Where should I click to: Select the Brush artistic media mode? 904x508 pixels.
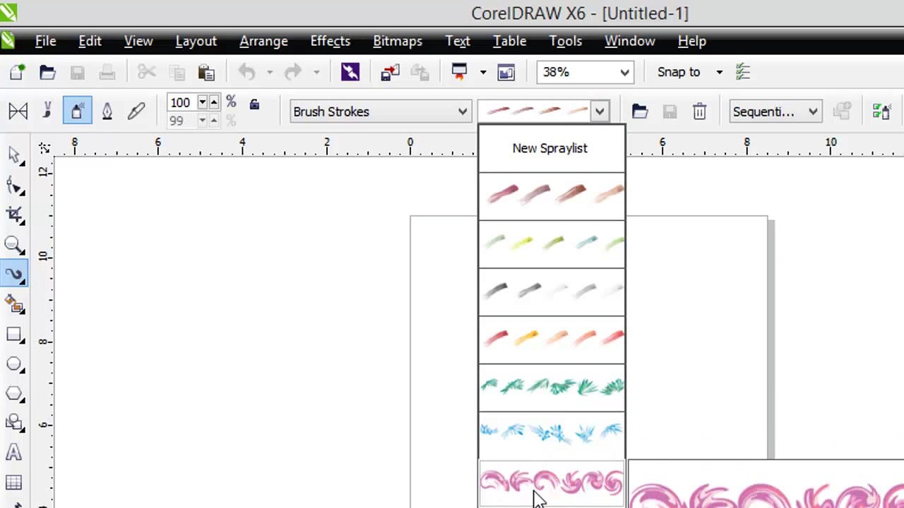click(x=47, y=111)
